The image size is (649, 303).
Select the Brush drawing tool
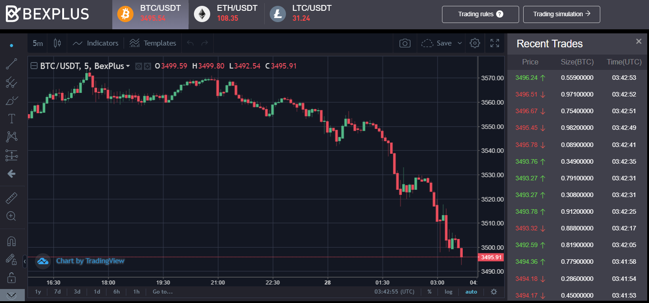click(12, 100)
